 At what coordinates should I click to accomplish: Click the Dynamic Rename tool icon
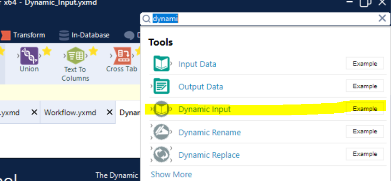click(x=161, y=132)
